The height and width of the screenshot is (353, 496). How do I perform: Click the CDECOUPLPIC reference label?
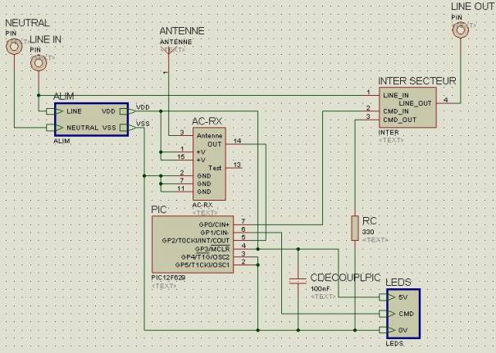pos(345,278)
